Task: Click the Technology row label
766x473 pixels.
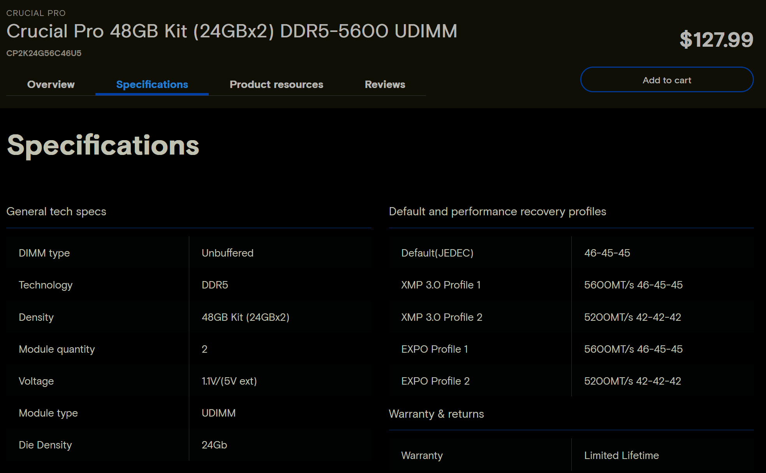Action: pos(46,285)
